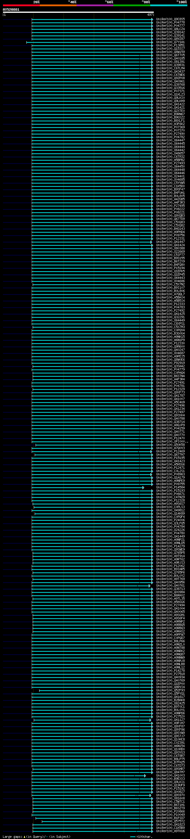Click hit label UniRef100_A8QJP9
190x839 pixels.
(170, 425)
